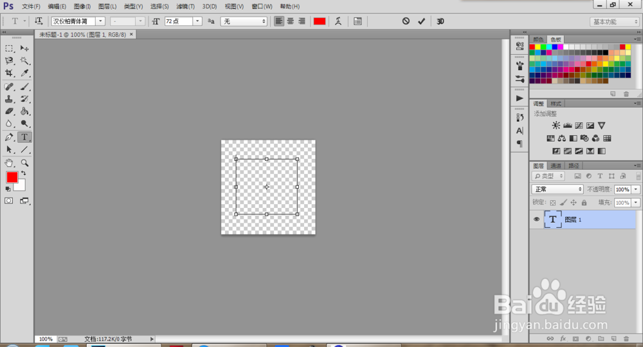The height and width of the screenshot is (347, 643).
Task: Select the Brush tool
Action: coord(24,87)
